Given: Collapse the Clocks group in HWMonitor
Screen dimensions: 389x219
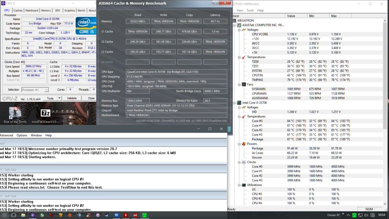Looking at the screenshot, I should tap(239, 162).
